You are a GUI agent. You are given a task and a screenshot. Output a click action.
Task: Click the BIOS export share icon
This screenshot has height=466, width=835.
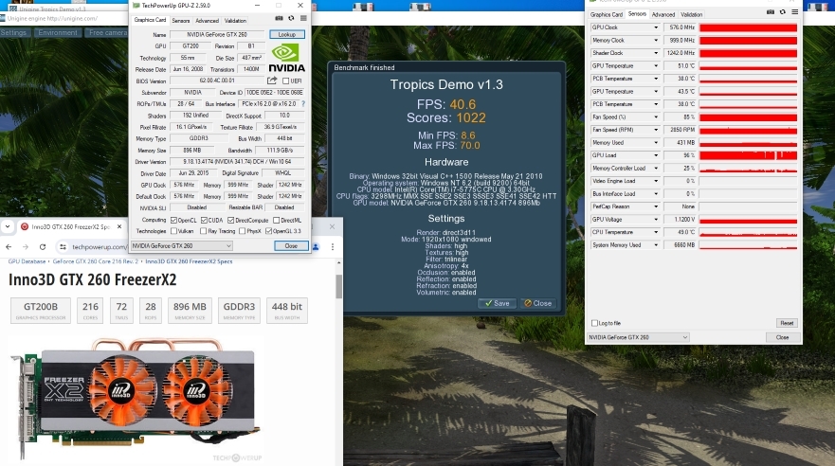pos(272,81)
